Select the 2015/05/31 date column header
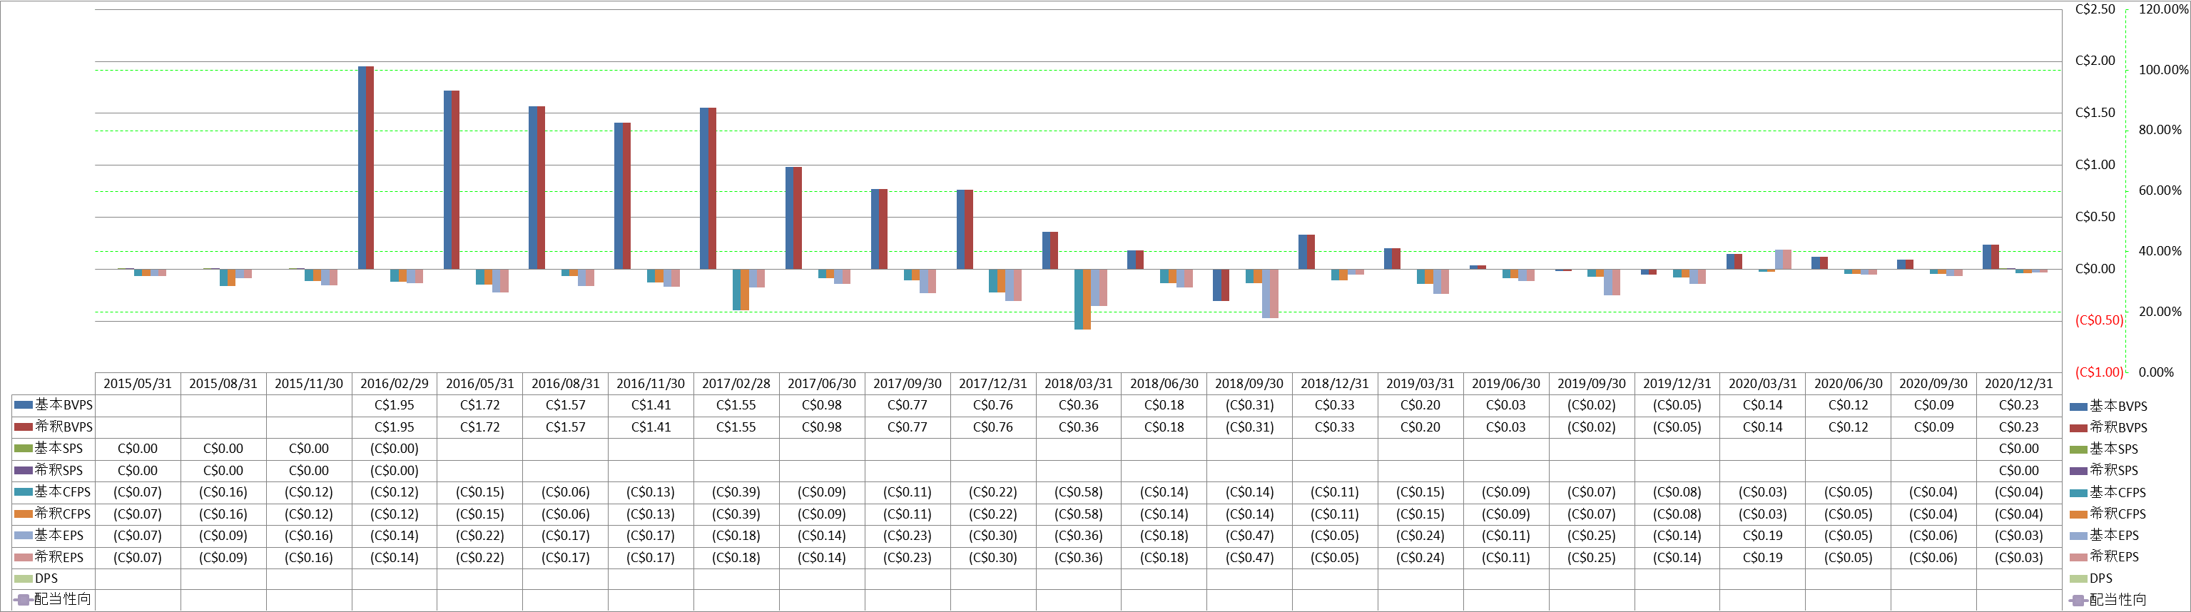The height and width of the screenshot is (612, 2191). (138, 384)
